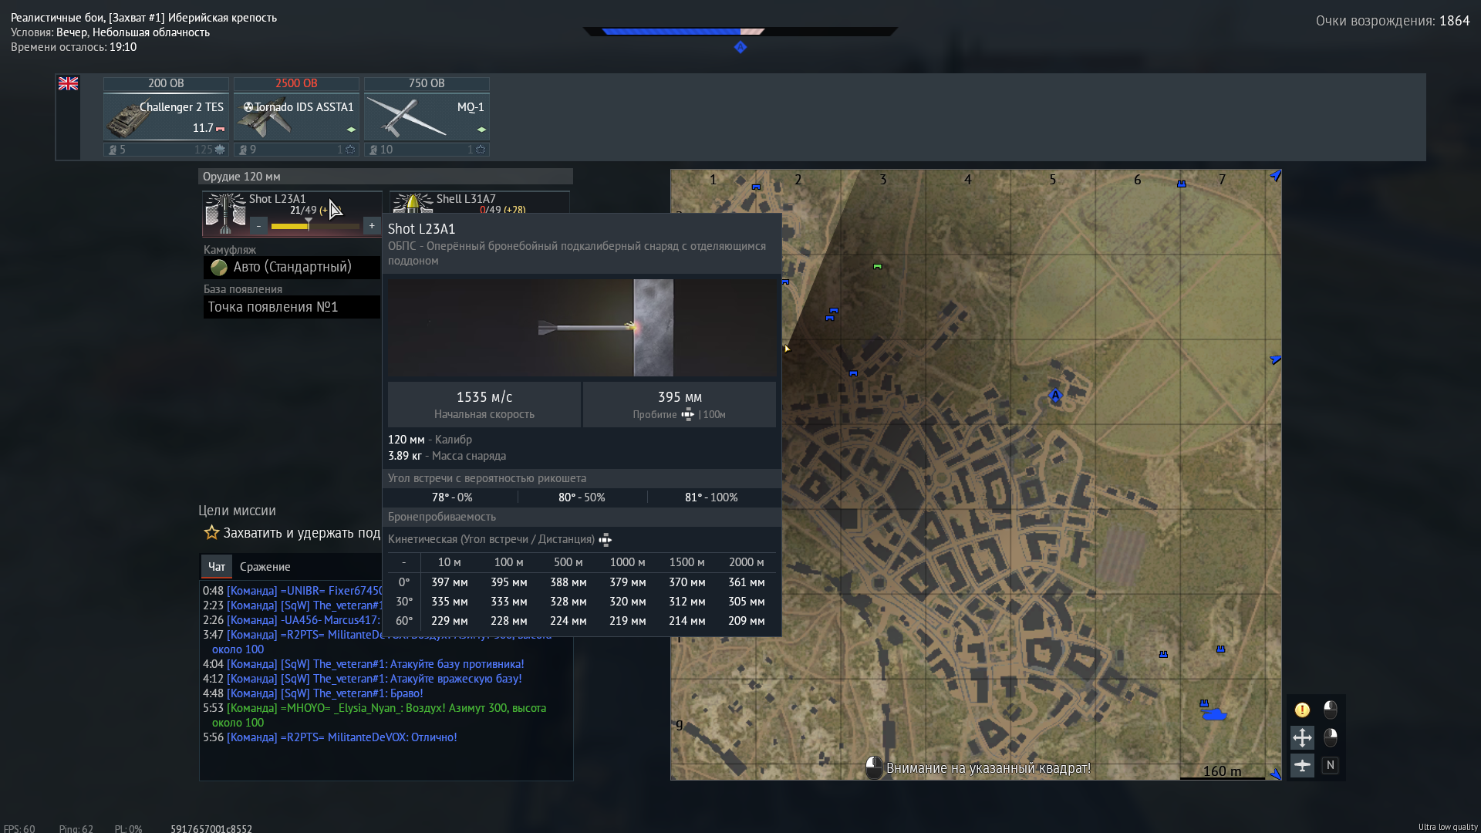Increase the Shot L23A1 ammo count with the plus button
This screenshot has width=1481, height=833.
(372, 225)
